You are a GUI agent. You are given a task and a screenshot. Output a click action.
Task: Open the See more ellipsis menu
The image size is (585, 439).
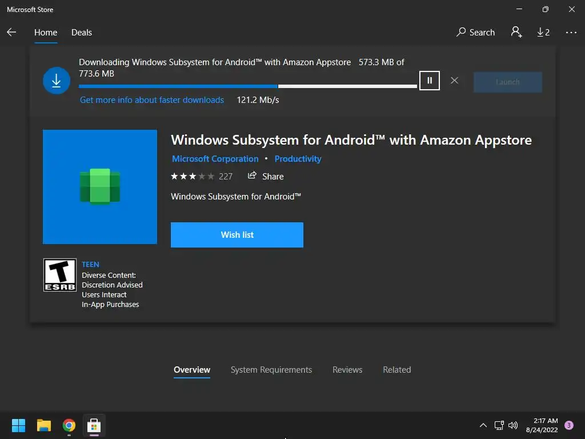(571, 33)
